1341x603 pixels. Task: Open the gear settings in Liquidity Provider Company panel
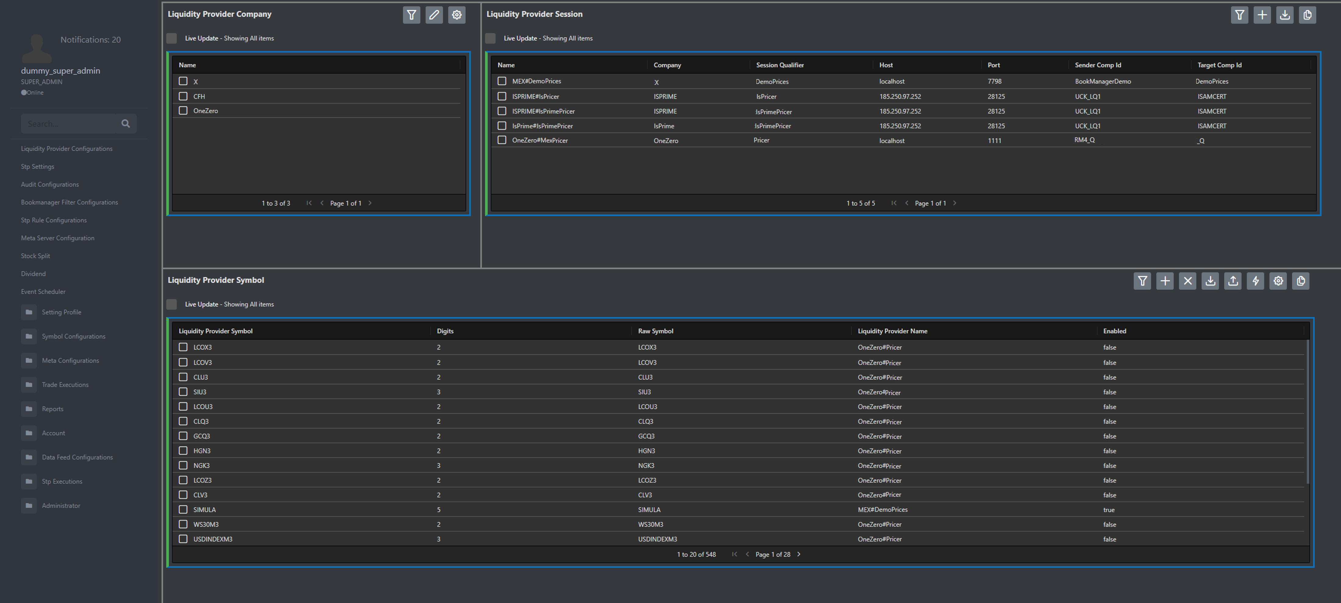click(x=457, y=15)
